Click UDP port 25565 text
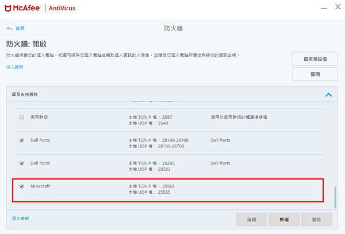This screenshot has width=345, height=234. [149, 192]
